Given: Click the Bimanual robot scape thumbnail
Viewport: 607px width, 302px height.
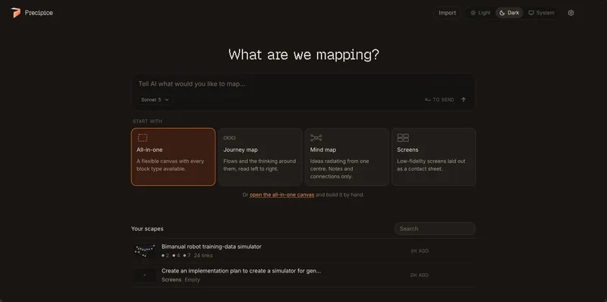Looking at the screenshot, I should pyautogui.click(x=145, y=251).
